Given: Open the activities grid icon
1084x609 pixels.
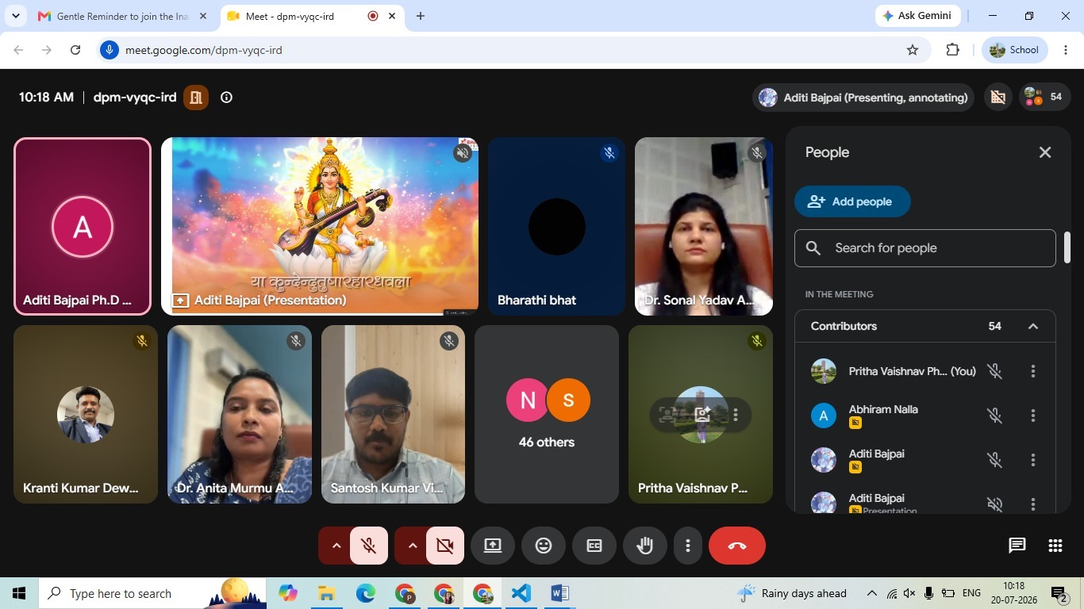Looking at the screenshot, I should 1055,546.
